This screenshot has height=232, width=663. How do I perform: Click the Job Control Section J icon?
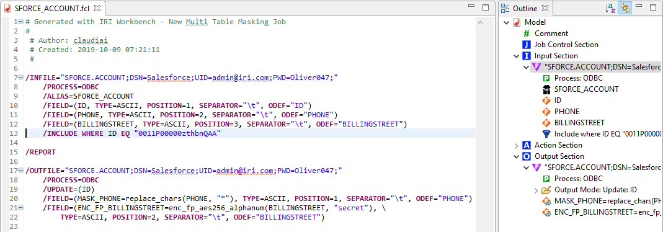(x=527, y=45)
